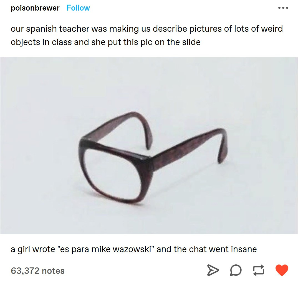The height and width of the screenshot is (283, 298).
Task: Click the word 'notes' in the footer
Action: tap(53, 271)
